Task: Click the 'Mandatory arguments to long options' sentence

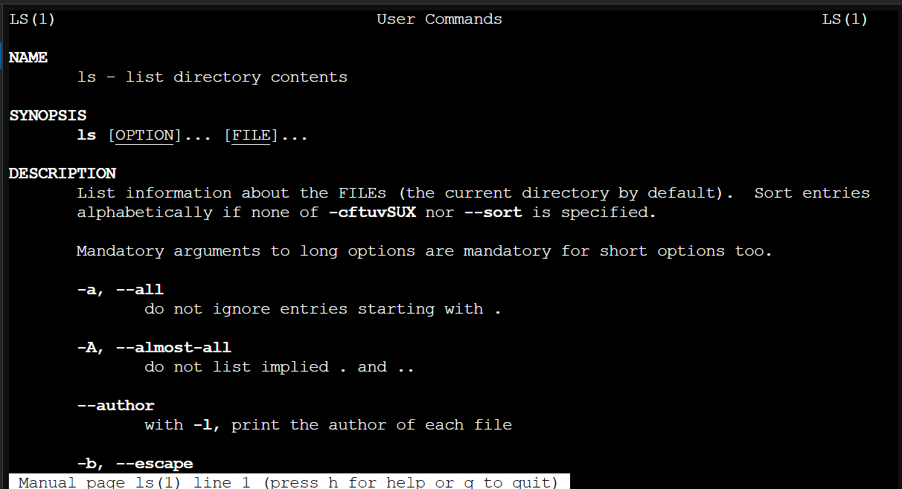Action: tap(424, 250)
